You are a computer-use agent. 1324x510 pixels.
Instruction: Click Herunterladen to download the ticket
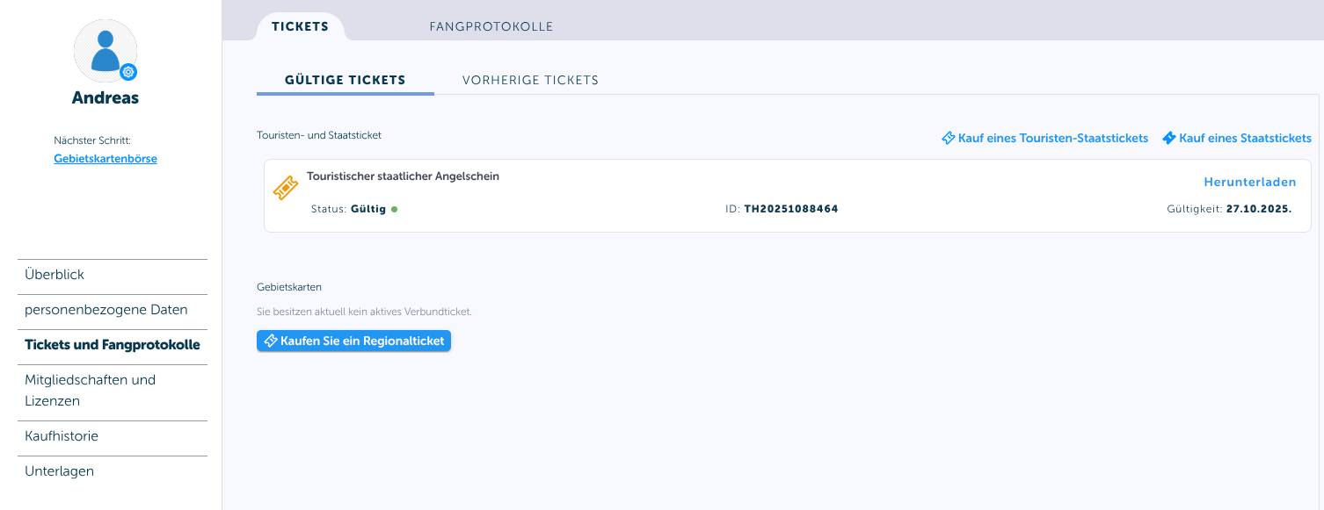click(1250, 183)
